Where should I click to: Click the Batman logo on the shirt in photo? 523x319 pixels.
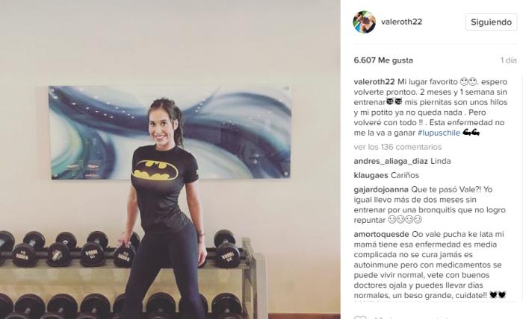pyautogui.click(x=155, y=170)
